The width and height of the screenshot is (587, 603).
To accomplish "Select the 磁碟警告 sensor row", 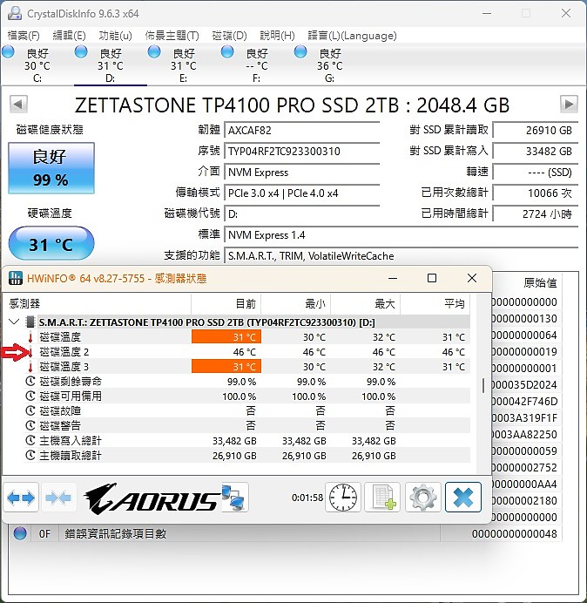I will 246,426.
